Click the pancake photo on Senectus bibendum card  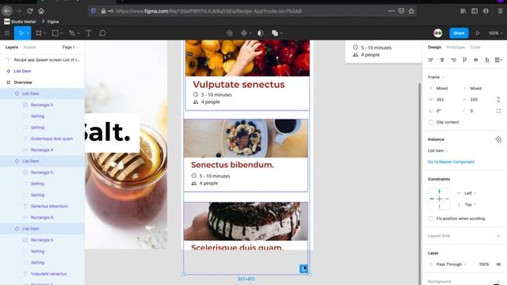pos(246,139)
